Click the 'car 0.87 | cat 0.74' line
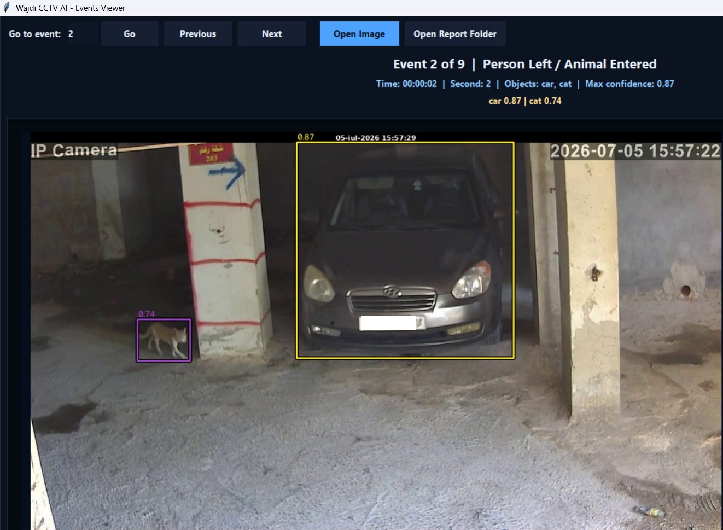This screenshot has width=723, height=530. click(x=525, y=101)
